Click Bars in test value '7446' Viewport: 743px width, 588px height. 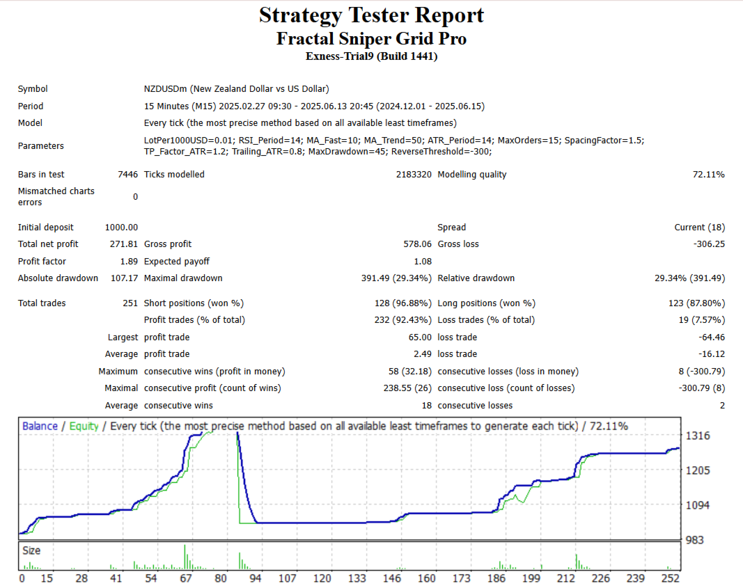point(127,174)
